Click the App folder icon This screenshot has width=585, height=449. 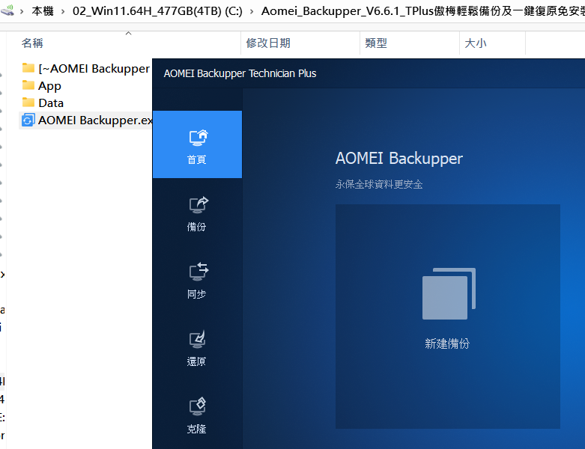coord(28,85)
